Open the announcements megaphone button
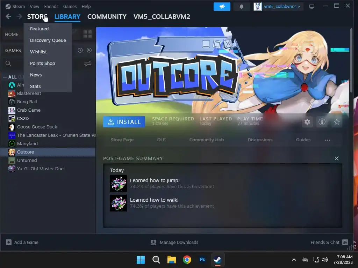Viewport: 358px width, 268px height. pyautogui.click(x=222, y=7)
